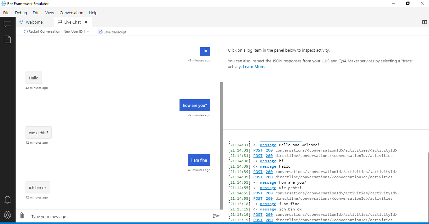Screen dimensions: 429x224
Task: Click Restart Conversation - New User ID
Action: [53, 32]
